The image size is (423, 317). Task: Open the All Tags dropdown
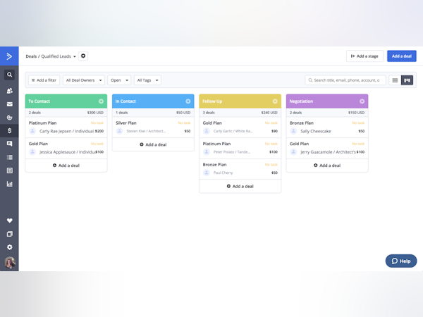click(147, 80)
